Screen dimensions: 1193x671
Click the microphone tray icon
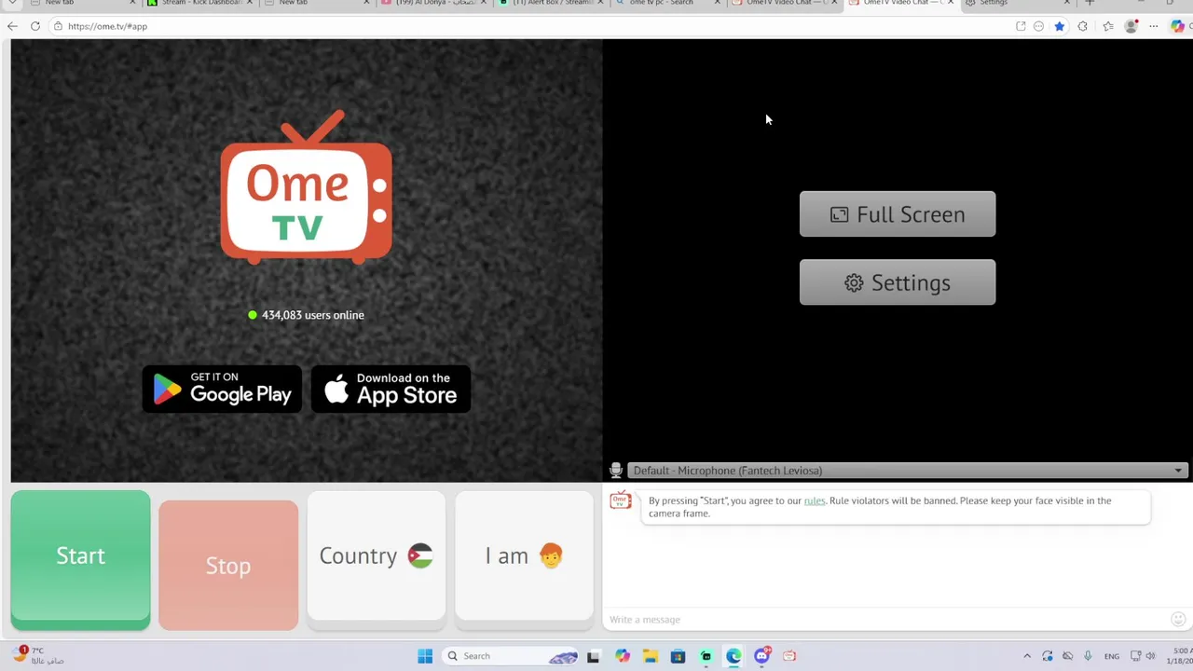tap(1088, 656)
